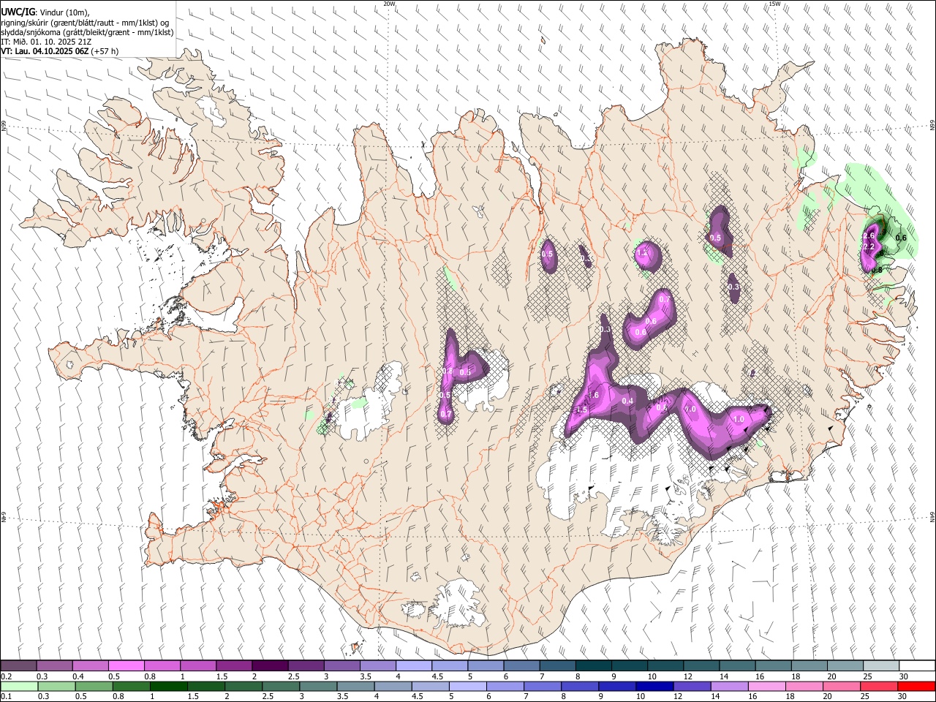The image size is (936, 702).
Task: Select the bottom legend swatch labeled 2.5
Action: (x=281, y=686)
